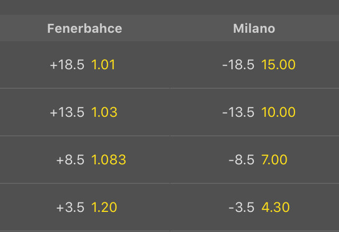Choose Fenerbahce +13.5 at odds 1.03

[x=85, y=113]
